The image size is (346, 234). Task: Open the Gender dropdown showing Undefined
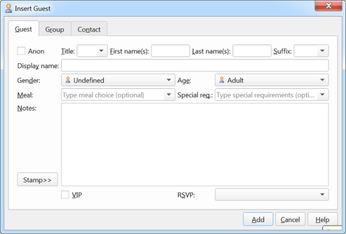click(118, 80)
